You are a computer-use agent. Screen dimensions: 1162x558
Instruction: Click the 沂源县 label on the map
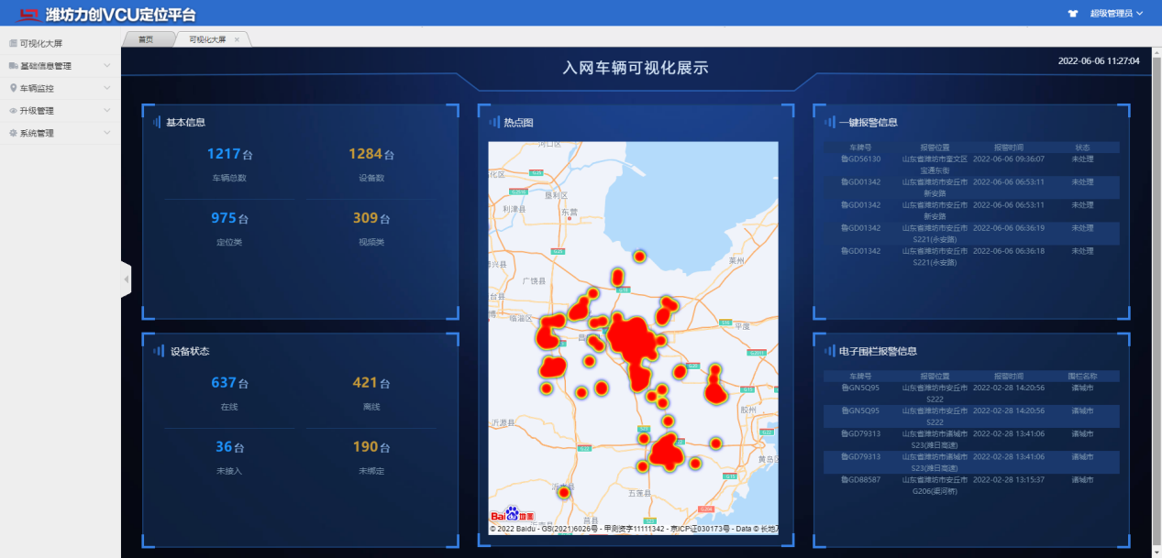click(504, 423)
